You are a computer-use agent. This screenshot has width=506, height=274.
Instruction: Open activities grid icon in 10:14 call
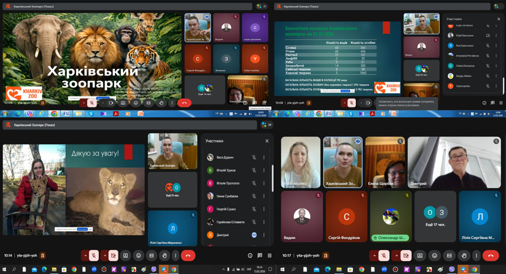click(270, 256)
